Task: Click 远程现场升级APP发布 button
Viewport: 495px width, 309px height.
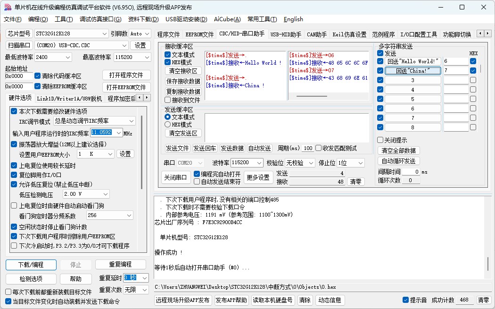Action: click(182, 300)
